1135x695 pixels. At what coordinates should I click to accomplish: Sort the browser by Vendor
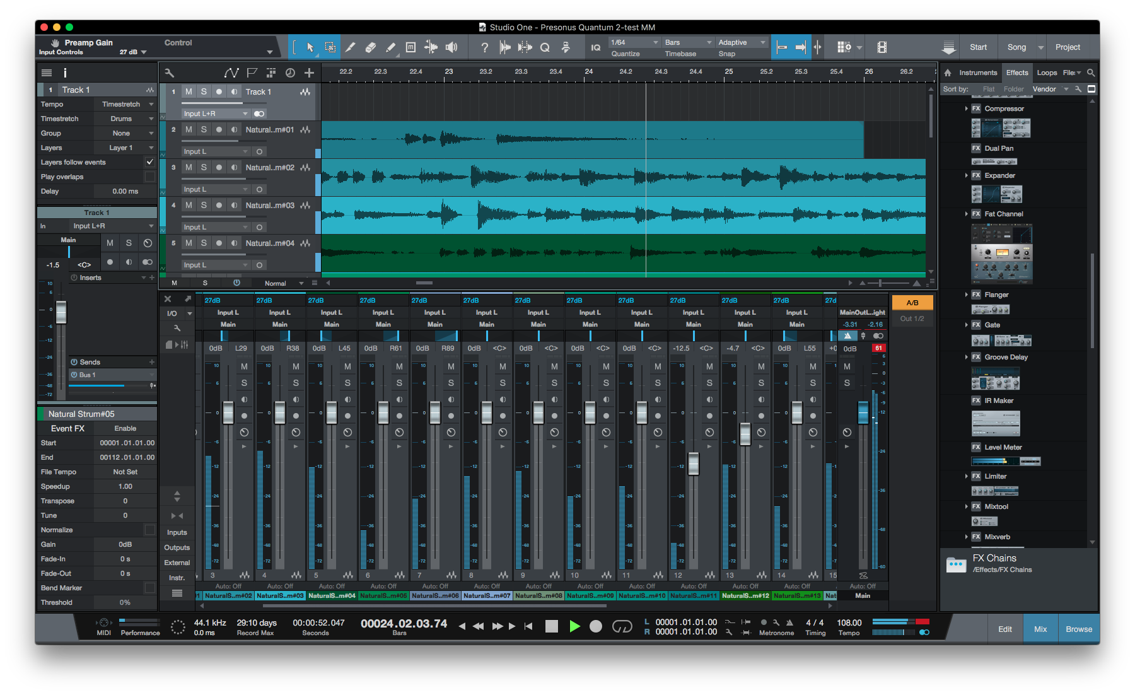coord(1044,89)
